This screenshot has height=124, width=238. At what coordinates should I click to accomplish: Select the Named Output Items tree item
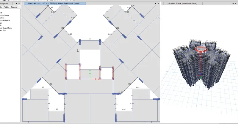click(6, 28)
